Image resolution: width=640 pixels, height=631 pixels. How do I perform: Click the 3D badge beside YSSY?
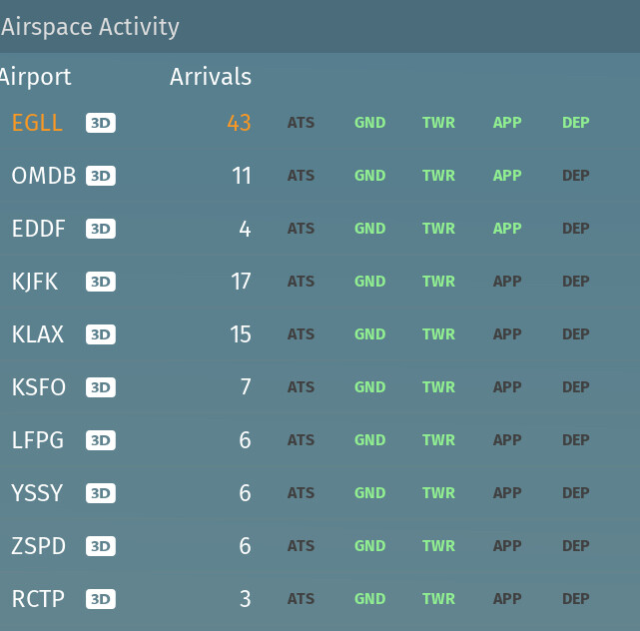(x=101, y=493)
